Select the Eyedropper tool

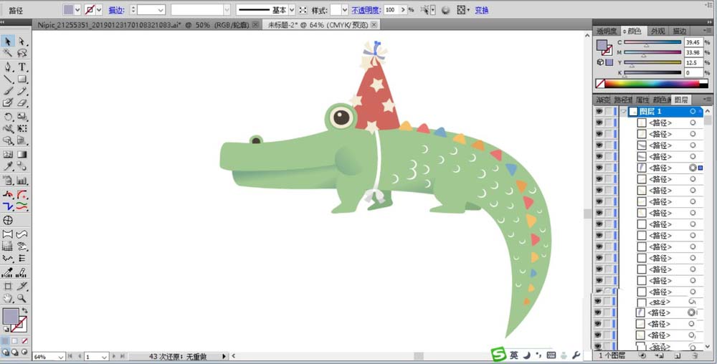pyautogui.click(x=8, y=166)
